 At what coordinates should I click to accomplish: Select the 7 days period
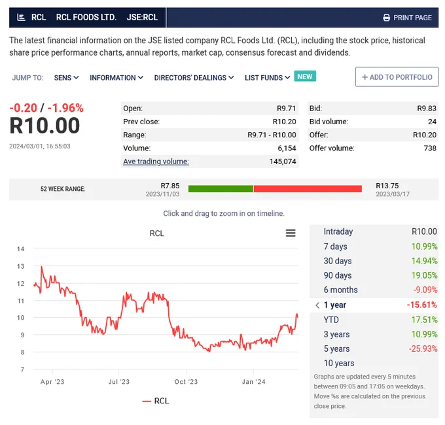point(374,246)
